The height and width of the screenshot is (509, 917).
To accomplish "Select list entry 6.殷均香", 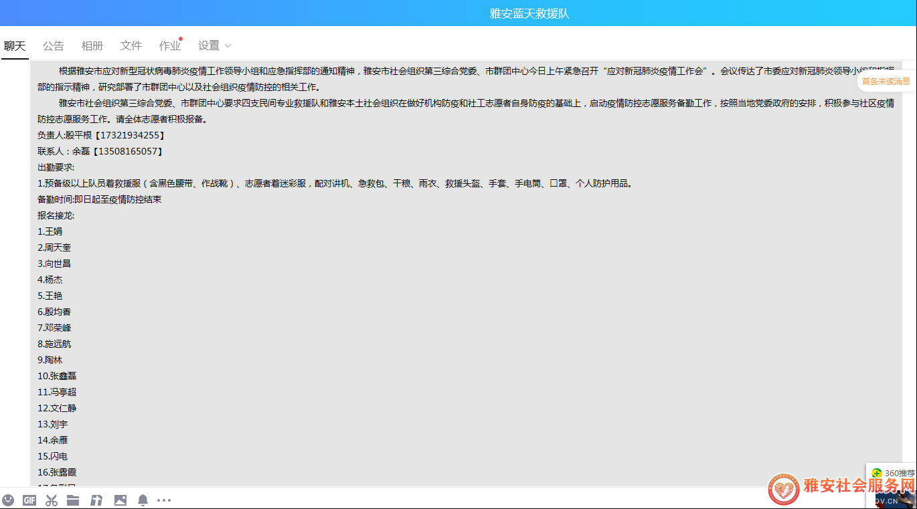I will coord(54,312).
